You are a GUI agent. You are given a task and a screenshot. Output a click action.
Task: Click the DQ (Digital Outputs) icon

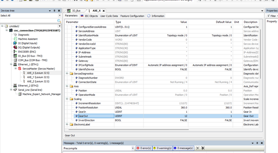point(15,47)
